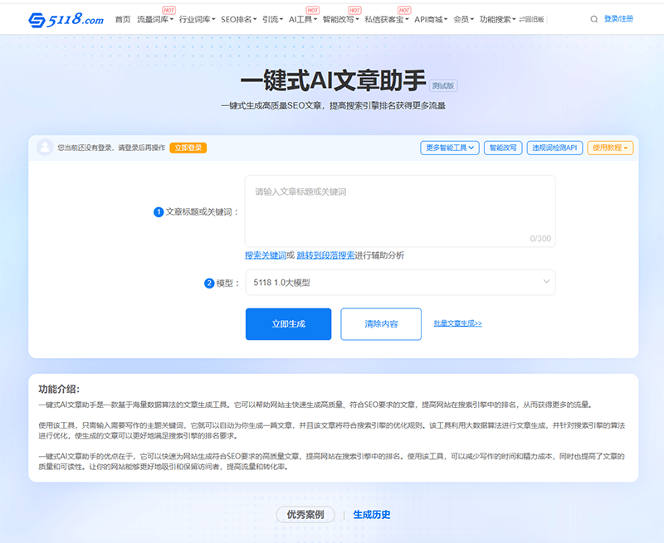Click the 5118.com logo
664x543 pixels.
tap(65, 18)
